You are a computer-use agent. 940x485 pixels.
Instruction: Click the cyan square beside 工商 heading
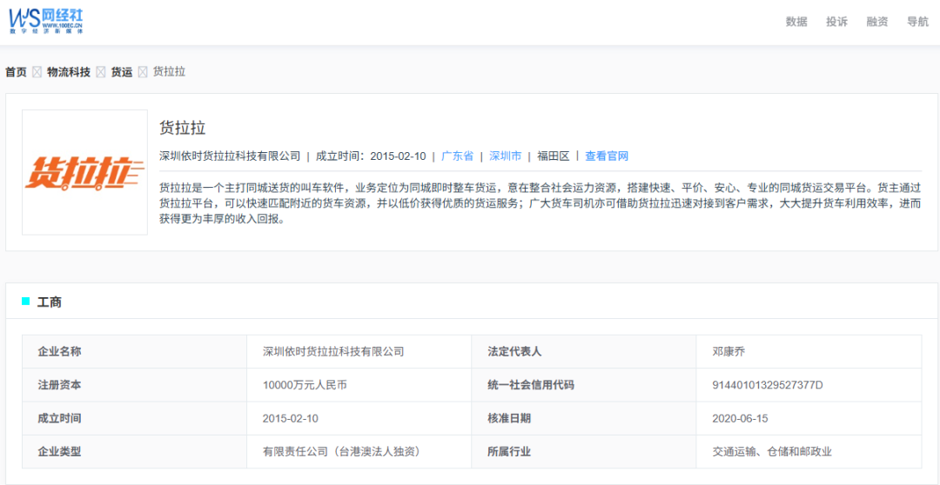25,302
